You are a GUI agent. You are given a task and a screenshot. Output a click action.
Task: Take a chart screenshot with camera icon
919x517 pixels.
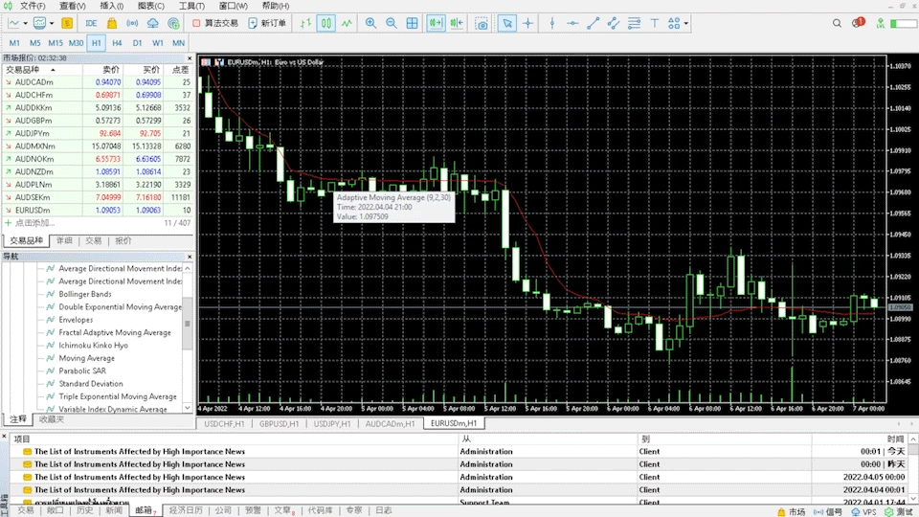click(x=482, y=23)
